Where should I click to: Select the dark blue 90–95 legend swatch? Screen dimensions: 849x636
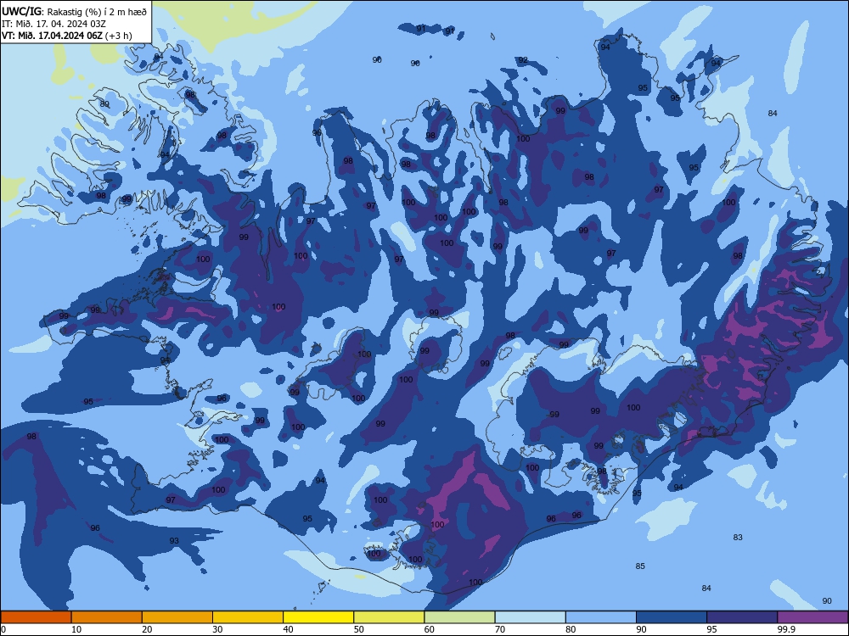672,617
